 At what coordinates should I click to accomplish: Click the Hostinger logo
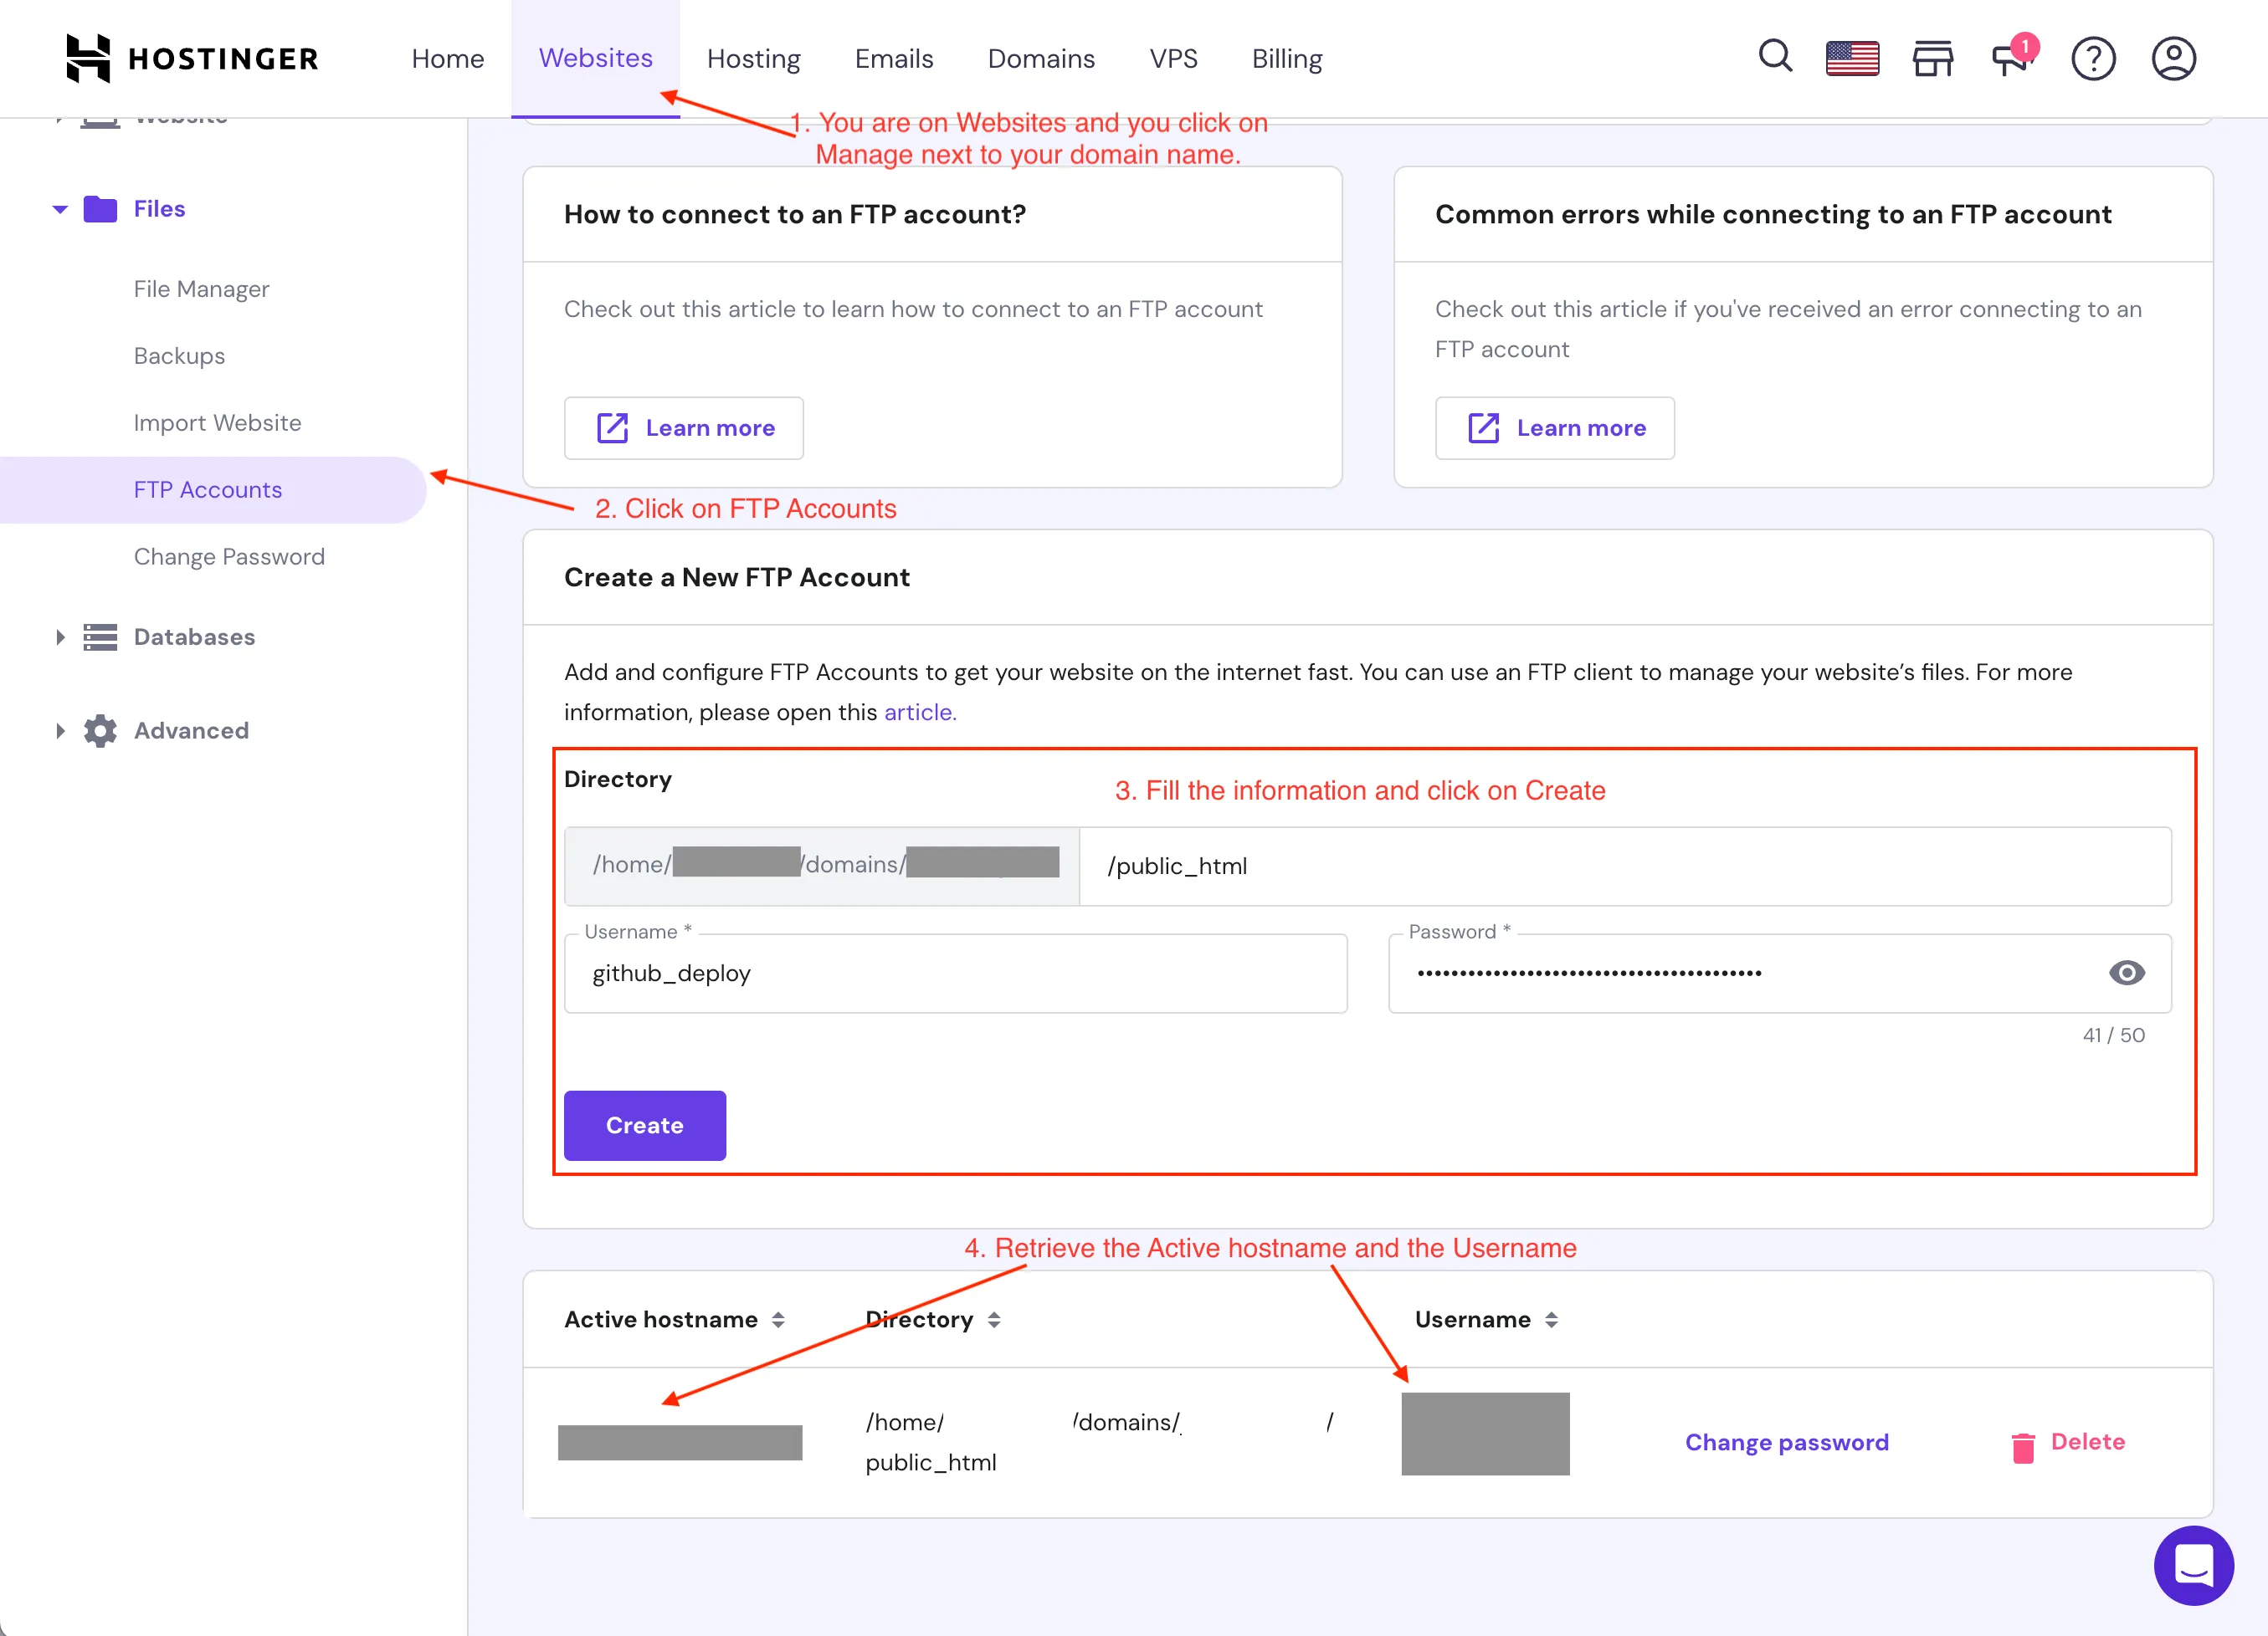click(192, 57)
